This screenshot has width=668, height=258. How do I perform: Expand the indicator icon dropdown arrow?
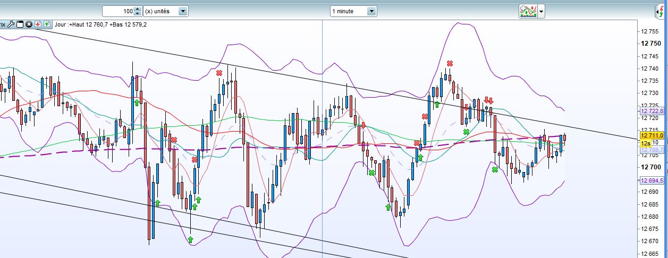(541, 11)
